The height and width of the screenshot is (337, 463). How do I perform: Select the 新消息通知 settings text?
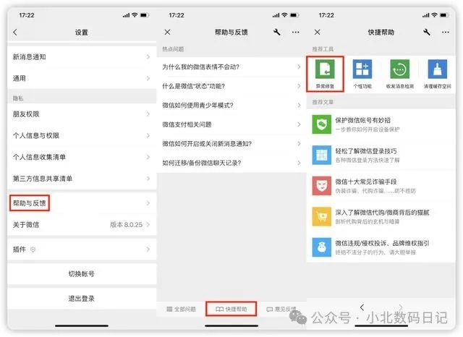click(x=29, y=56)
